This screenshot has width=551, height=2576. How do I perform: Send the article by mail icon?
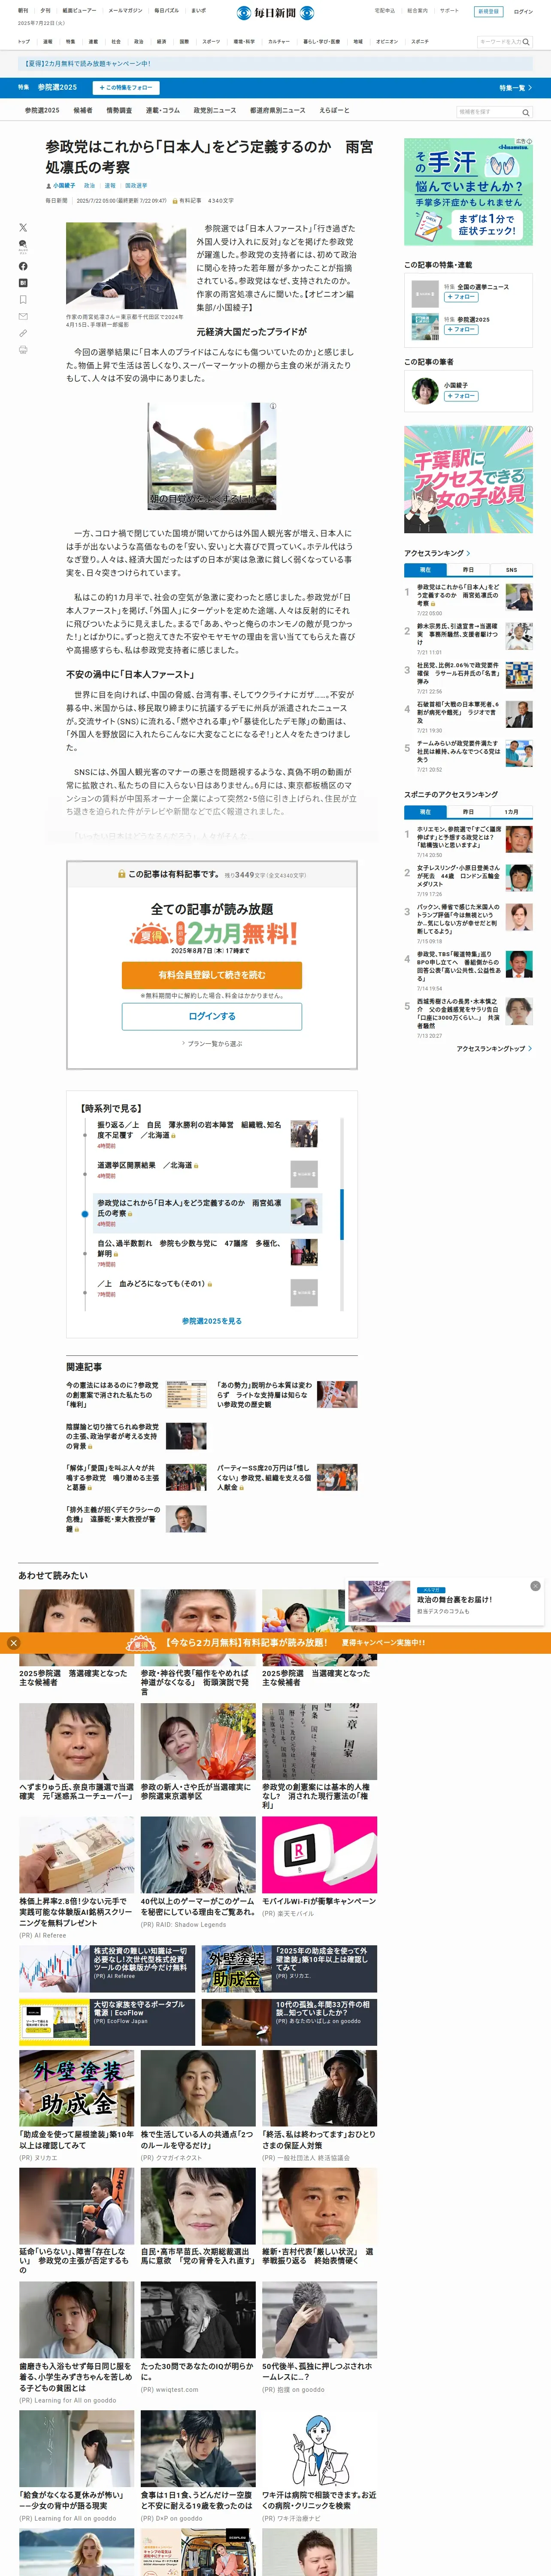point(23,316)
